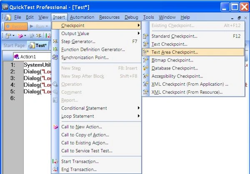Click the Record button

[16, 26]
